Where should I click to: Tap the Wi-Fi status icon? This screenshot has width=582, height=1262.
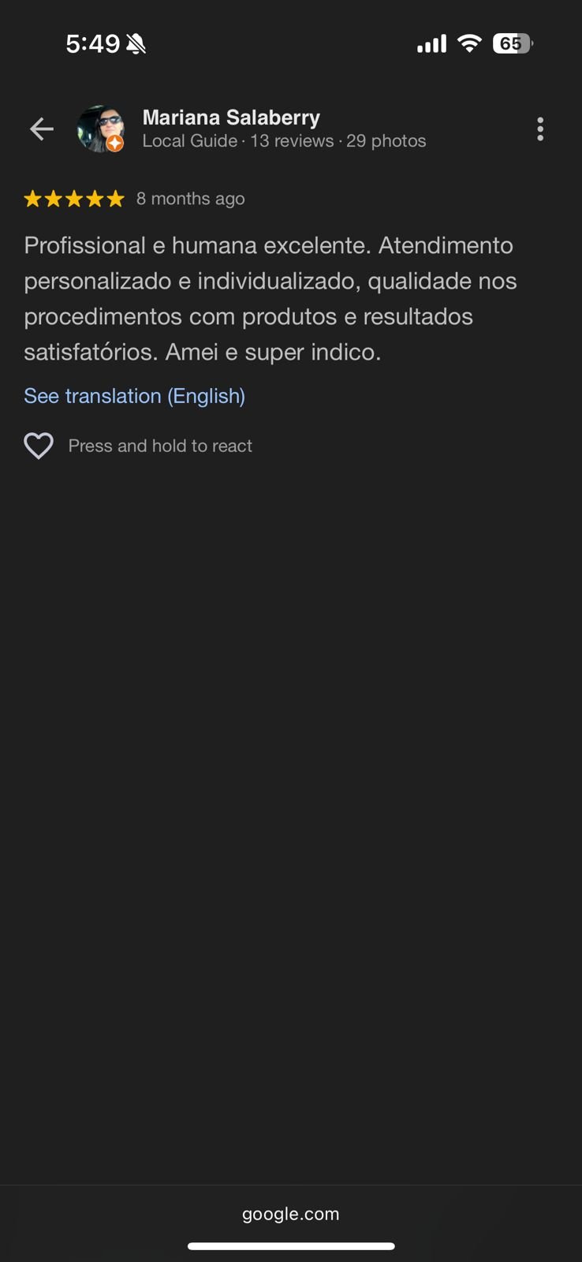coord(469,43)
